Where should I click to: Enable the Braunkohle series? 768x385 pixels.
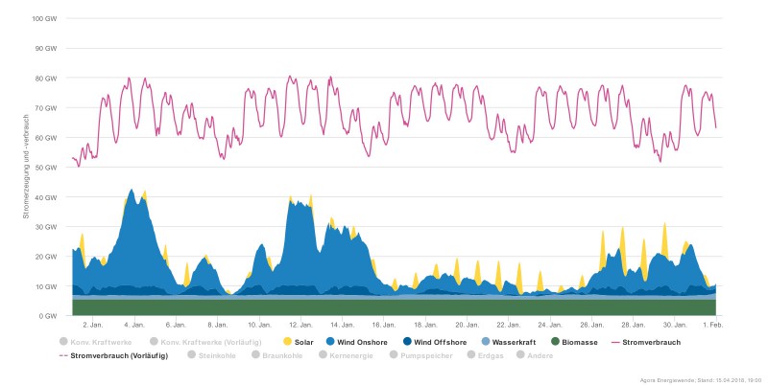[256, 355]
